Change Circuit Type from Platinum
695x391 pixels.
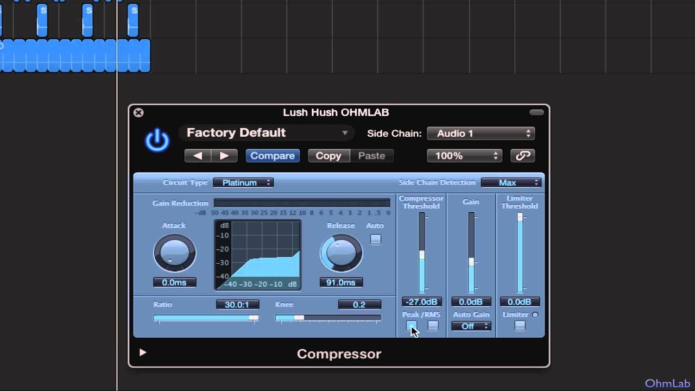tap(243, 182)
